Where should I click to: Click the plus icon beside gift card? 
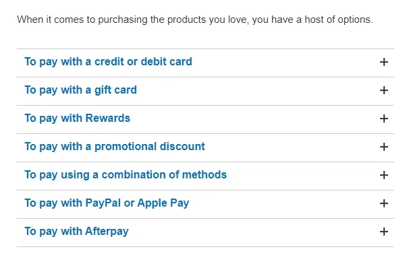click(384, 90)
